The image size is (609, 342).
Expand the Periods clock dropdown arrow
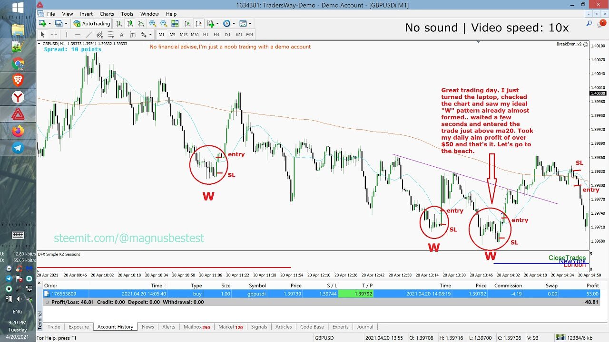pyautogui.click(x=234, y=23)
